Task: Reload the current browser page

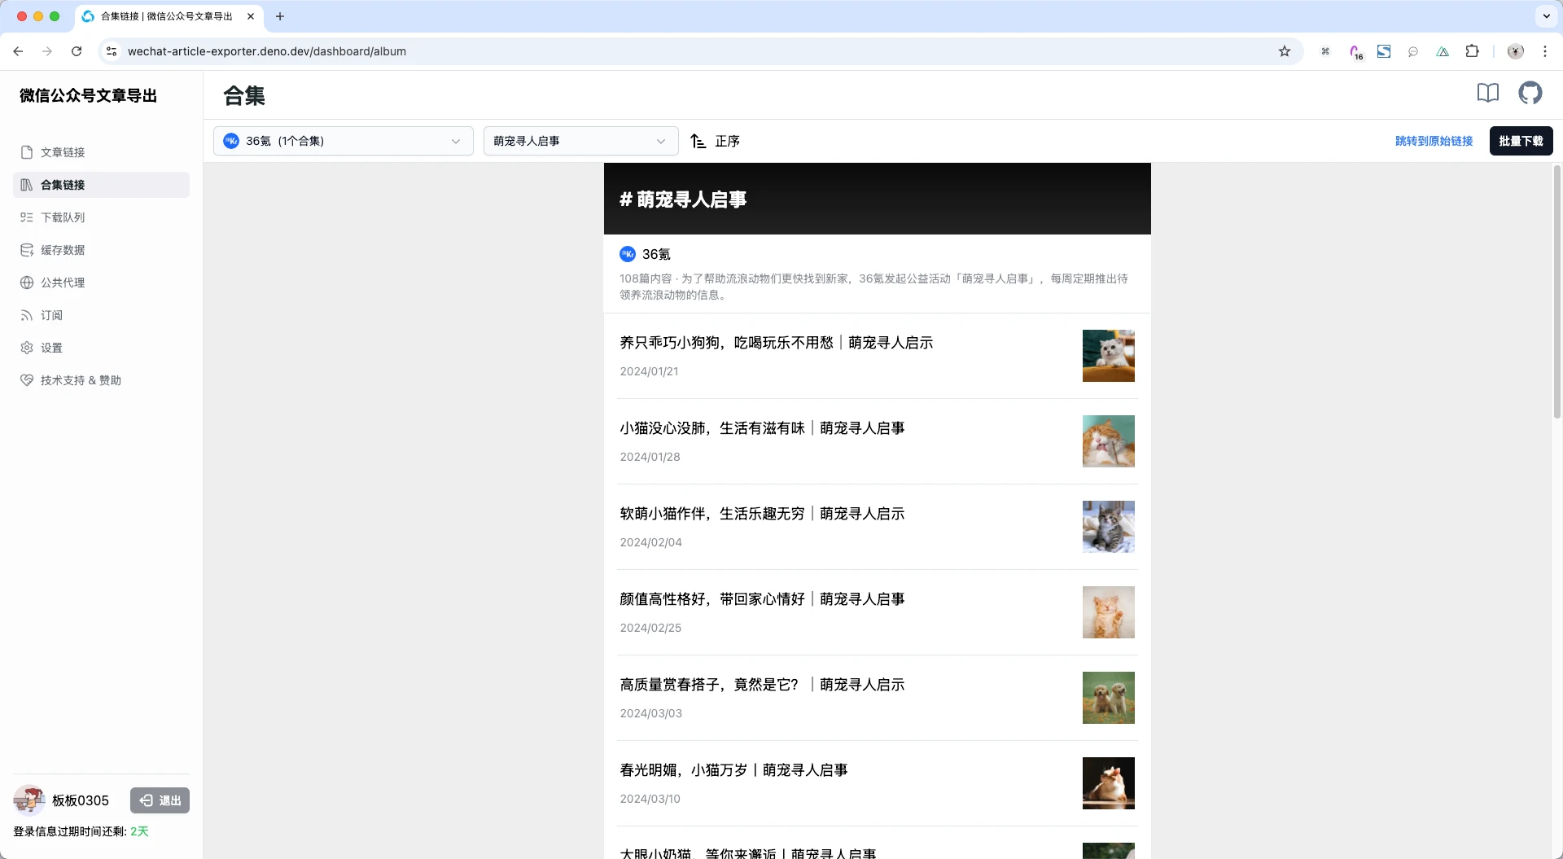Action: (x=77, y=51)
